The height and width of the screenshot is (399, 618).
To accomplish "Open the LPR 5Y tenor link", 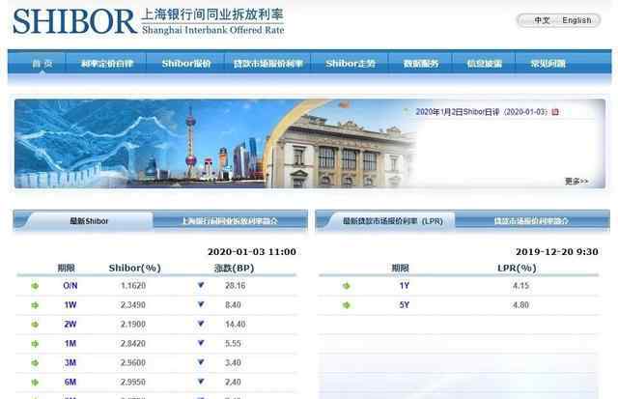I will coord(404,304).
